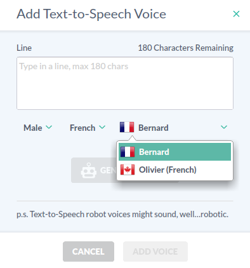Click the French flag beside selected Bernard voice
250x268 pixels.
coord(127,127)
